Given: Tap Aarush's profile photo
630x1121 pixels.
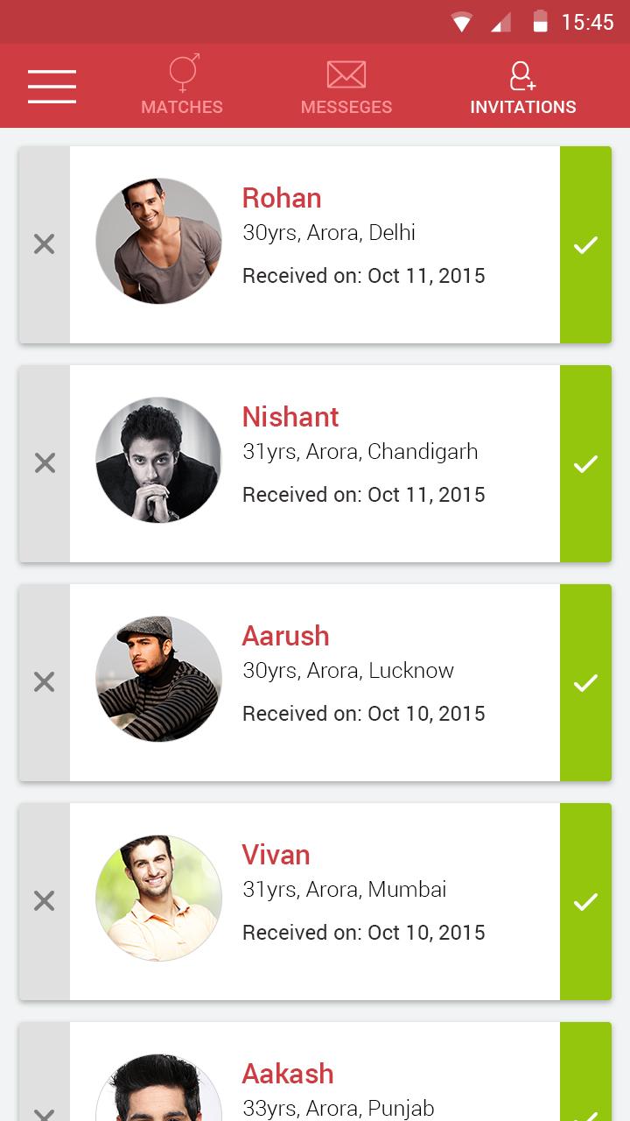Looking at the screenshot, I should pyautogui.click(x=158, y=679).
